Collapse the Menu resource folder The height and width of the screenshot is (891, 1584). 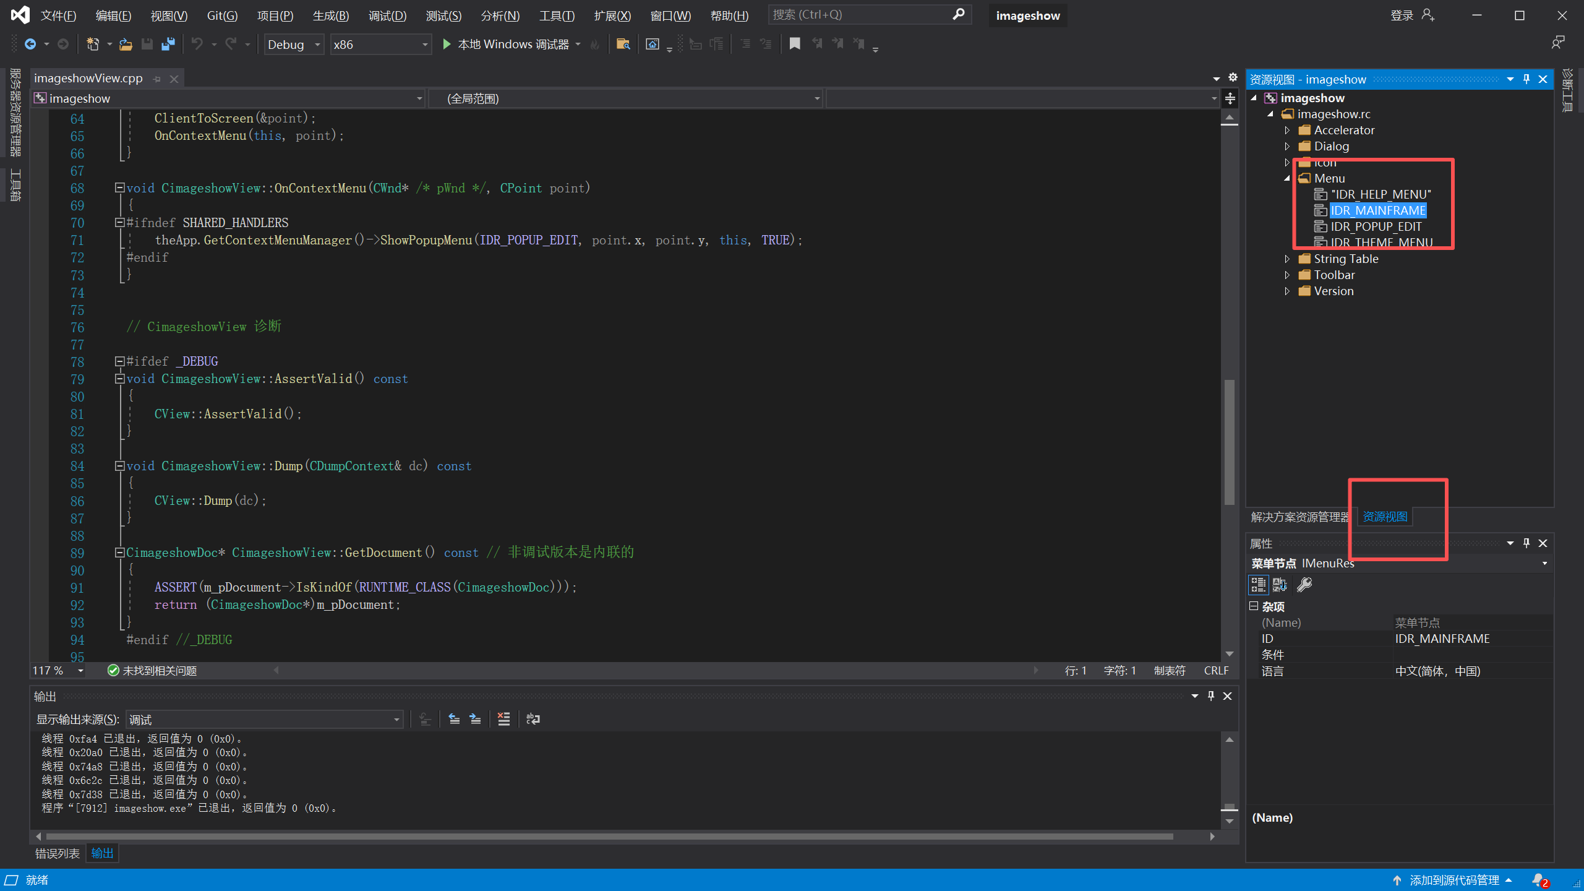point(1287,178)
